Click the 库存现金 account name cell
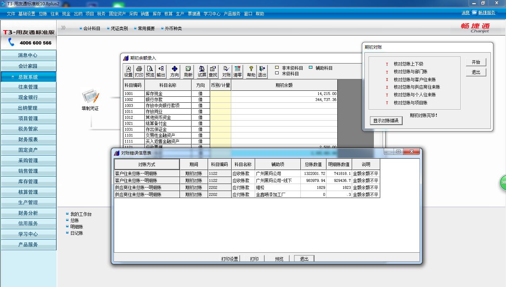The image size is (506, 287). [x=168, y=94]
